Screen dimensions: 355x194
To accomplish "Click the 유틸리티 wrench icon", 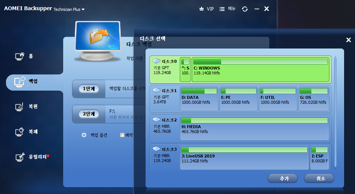I will pos(20,157).
